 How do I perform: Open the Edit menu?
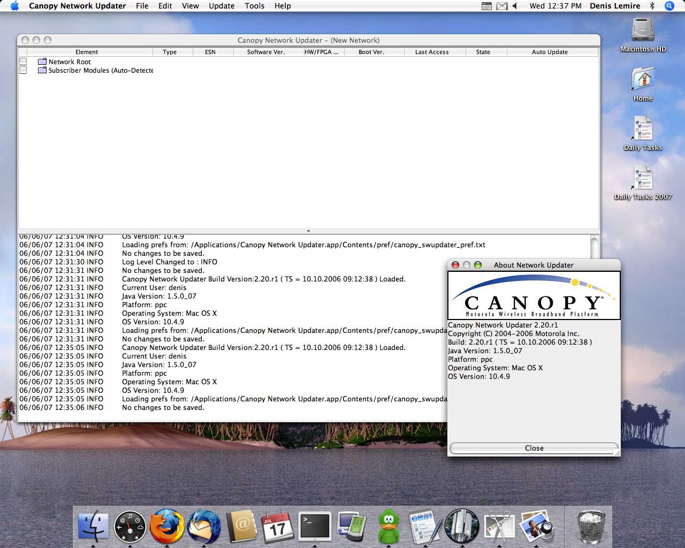(x=165, y=6)
